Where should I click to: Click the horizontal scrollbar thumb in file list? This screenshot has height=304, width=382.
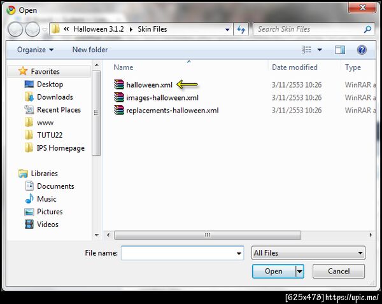tap(208, 235)
